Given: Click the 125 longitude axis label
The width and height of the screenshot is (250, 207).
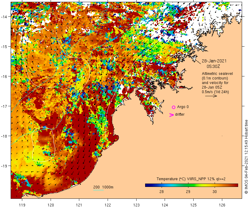Looking at the screenshot, I should [x=193, y=204].
